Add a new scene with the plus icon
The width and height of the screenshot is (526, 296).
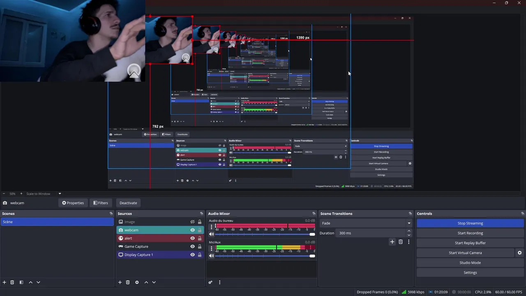tap(5, 282)
